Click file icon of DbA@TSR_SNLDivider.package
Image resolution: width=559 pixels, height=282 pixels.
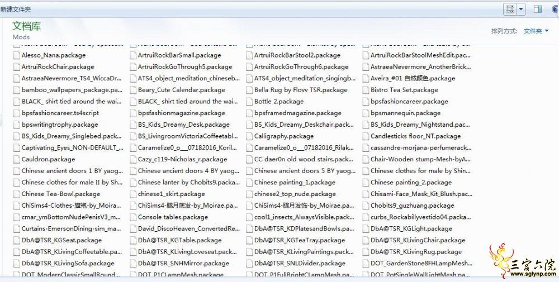pos(249,264)
